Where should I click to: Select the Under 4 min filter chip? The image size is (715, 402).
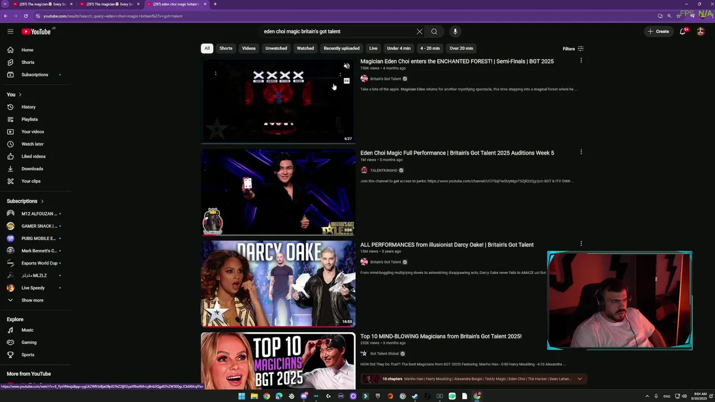(x=399, y=48)
